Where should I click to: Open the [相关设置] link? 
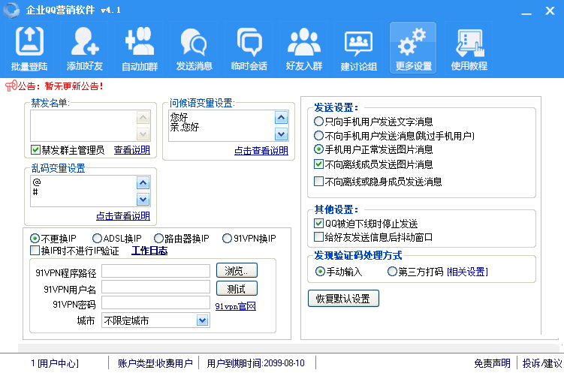[x=467, y=272]
